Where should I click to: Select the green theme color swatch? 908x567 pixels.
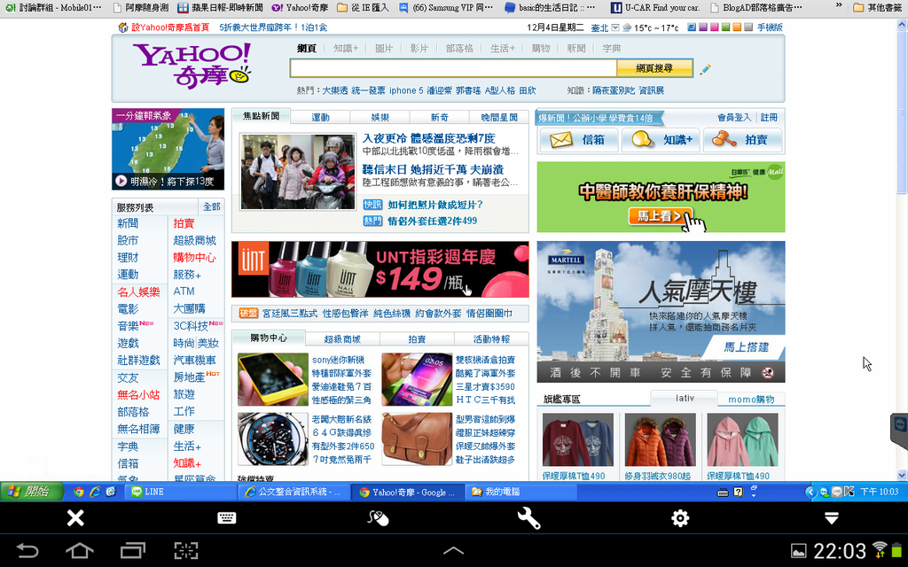pyautogui.click(x=725, y=27)
